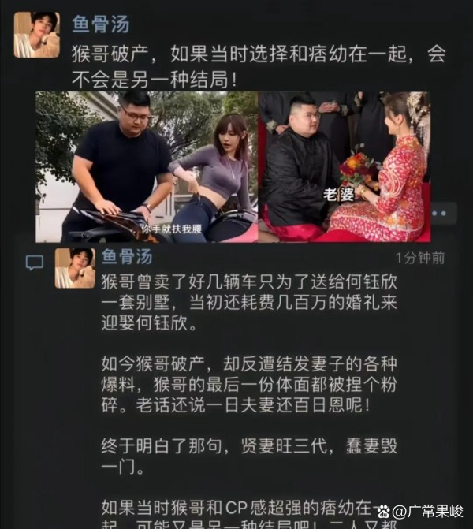
Task: Open the motorcycle photo on the left
Action: tap(147, 167)
